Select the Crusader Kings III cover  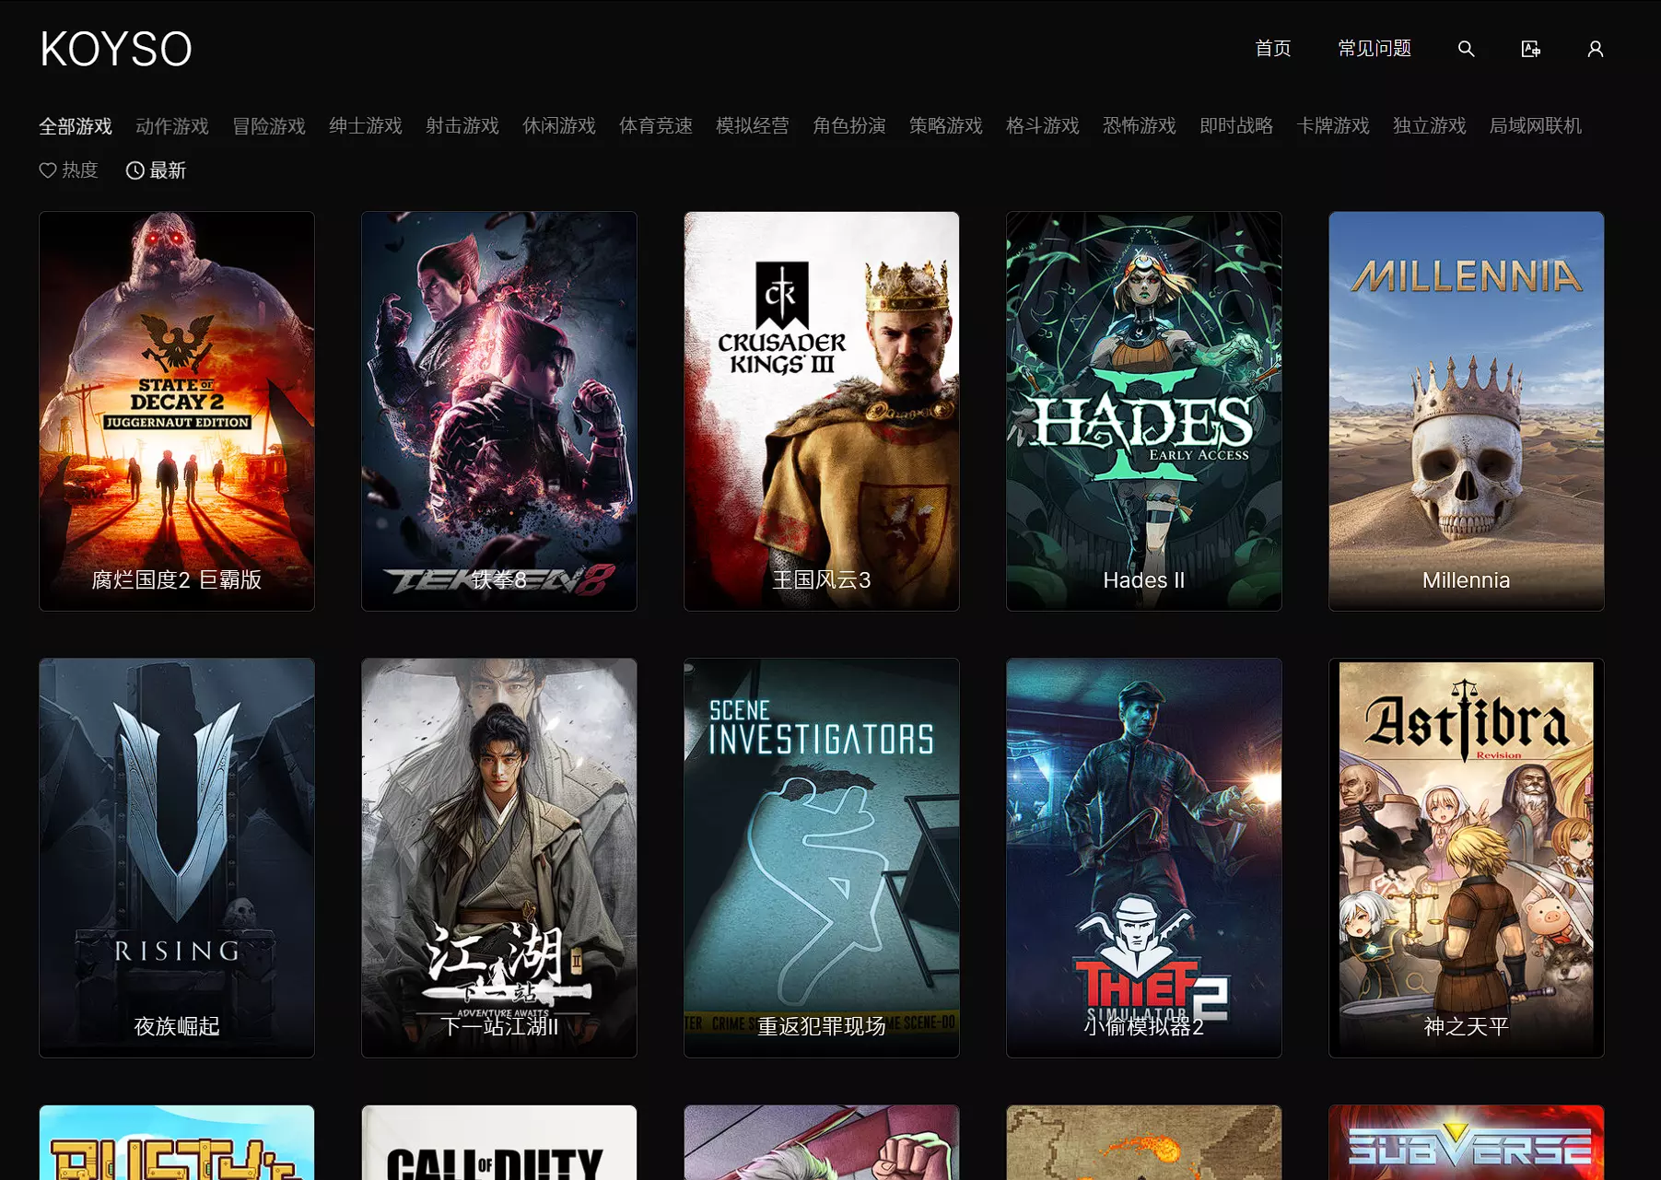[x=822, y=411]
